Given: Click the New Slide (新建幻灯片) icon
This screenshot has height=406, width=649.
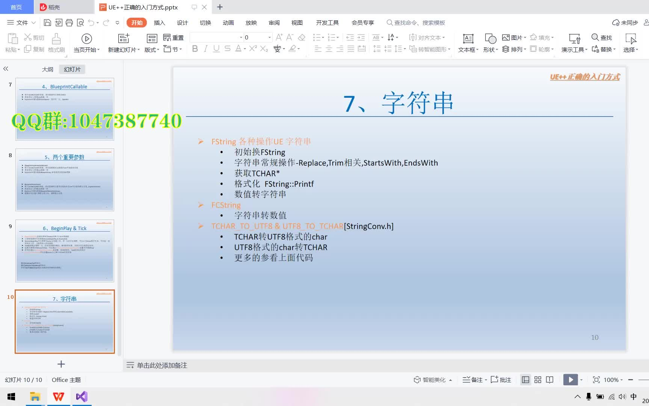Looking at the screenshot, I should pos(124,38).
